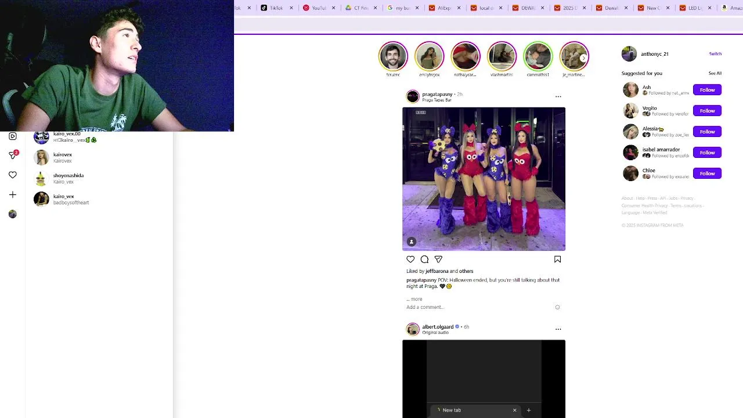Click the plus button beside New tab
Image resolution: width=743 pixels, height=418 pixels.
point(528,410)
